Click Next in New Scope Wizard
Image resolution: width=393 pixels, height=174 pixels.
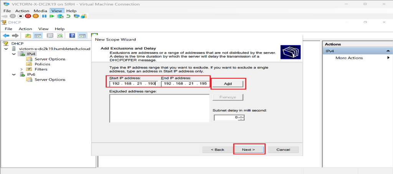(x=248, y=149)
